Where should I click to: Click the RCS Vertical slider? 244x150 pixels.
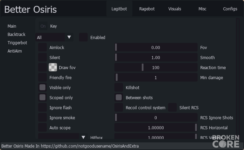[156, 136]
